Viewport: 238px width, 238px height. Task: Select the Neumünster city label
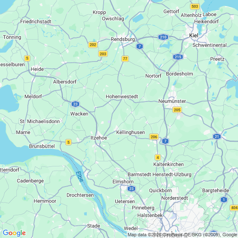pyautogui.click(x=172, y=101)
